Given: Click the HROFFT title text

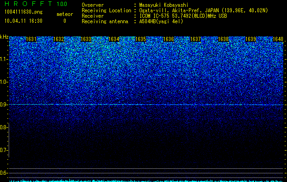Looking at the screenshot, I should 28,4.
